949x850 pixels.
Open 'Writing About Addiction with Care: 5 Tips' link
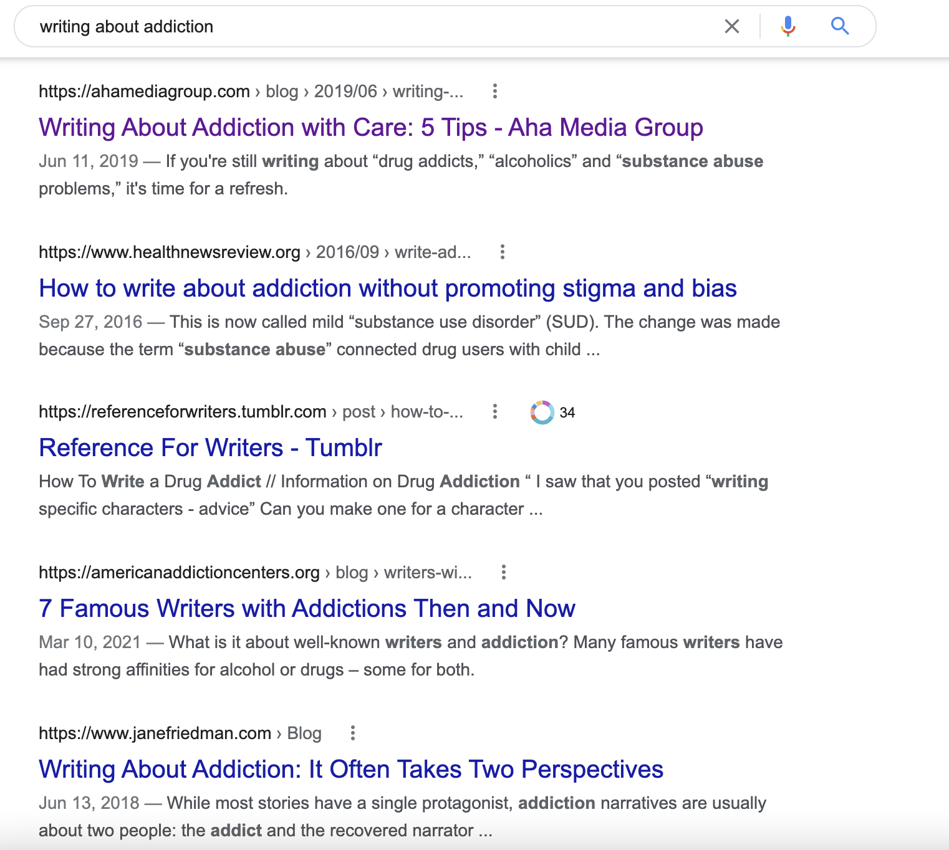(371, 127)
